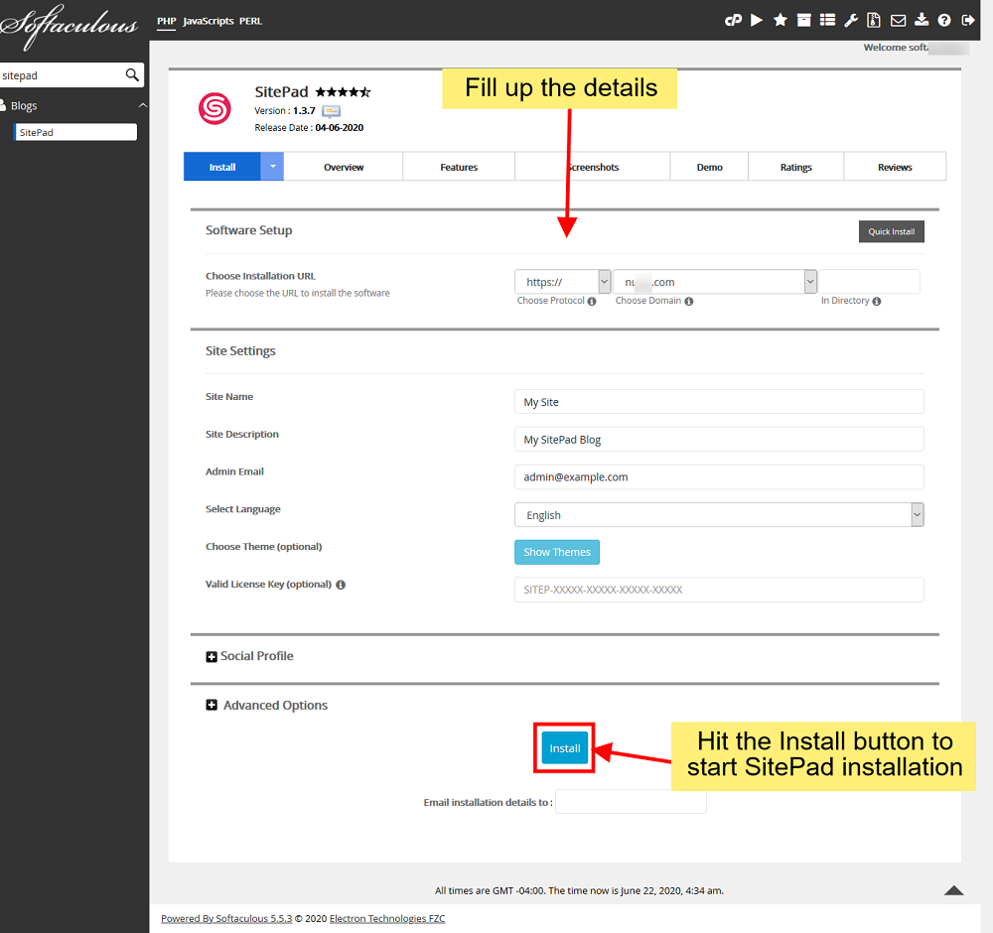This screenshot has height=933, width=993.
Task: Open the envelope email settings icon
Action: point(898,21)
